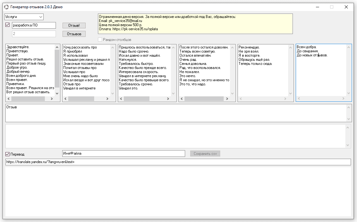Click the Email pk_service35@mail.ru line
Screen dimensions: 357x222
click(120, 21)
